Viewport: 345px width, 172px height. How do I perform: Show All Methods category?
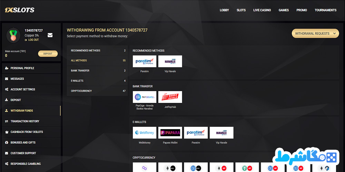point(97,61)
